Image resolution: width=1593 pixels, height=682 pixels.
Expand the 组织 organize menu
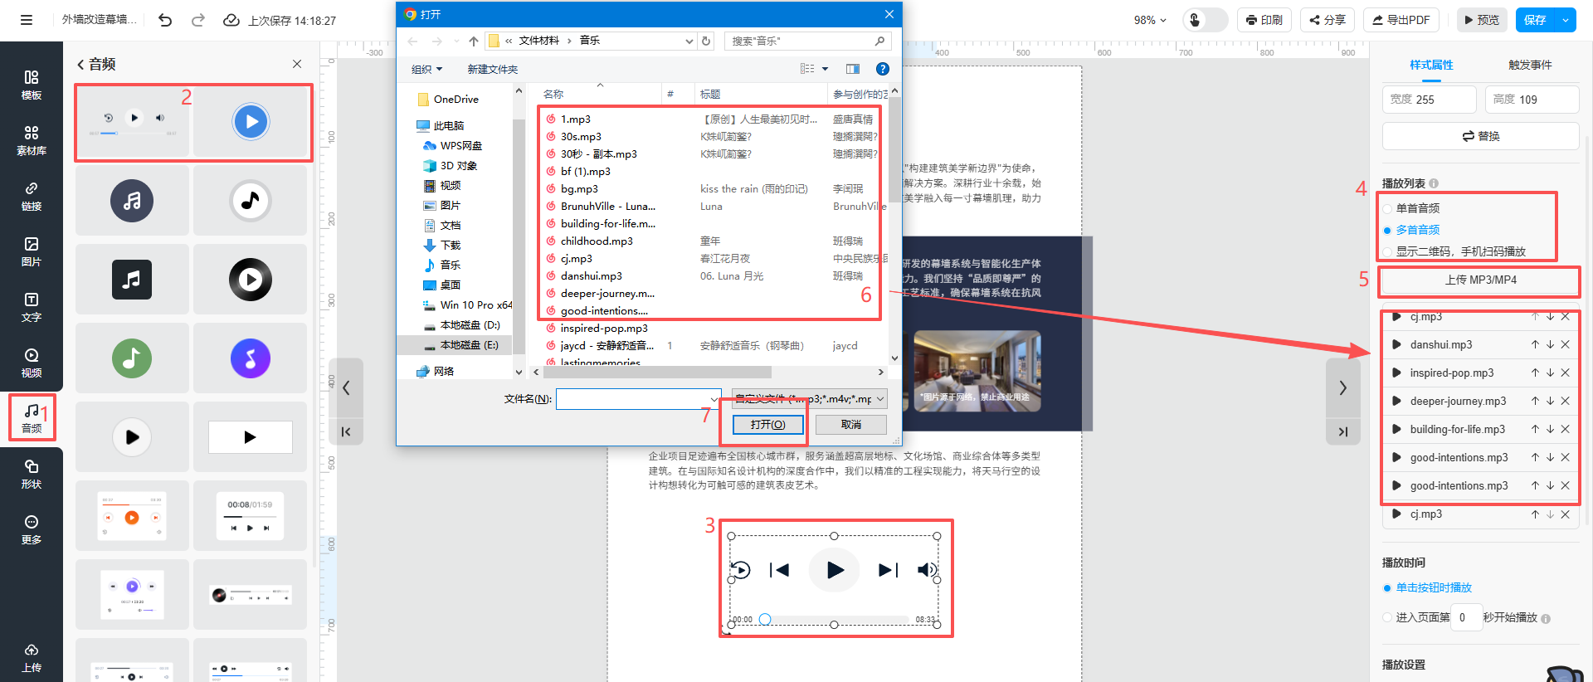[x=427, y=69]
